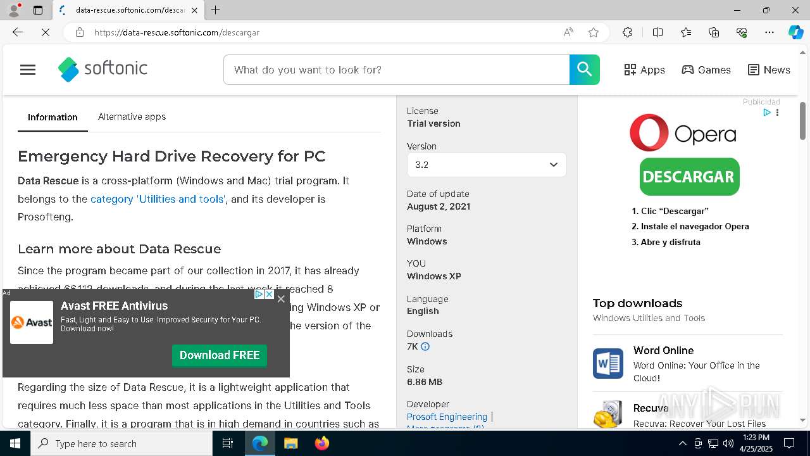Open Task View on taskbar
Image resolution: width=810 pixels, height=456 pixels.
tap(228, 443)
